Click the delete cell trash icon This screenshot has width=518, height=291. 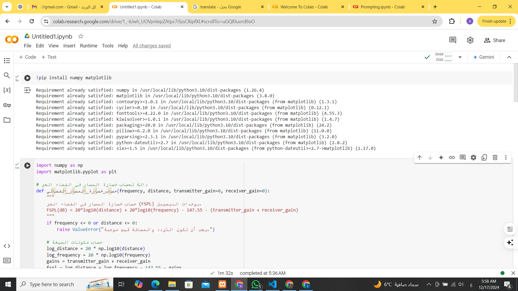click(495, 158)
